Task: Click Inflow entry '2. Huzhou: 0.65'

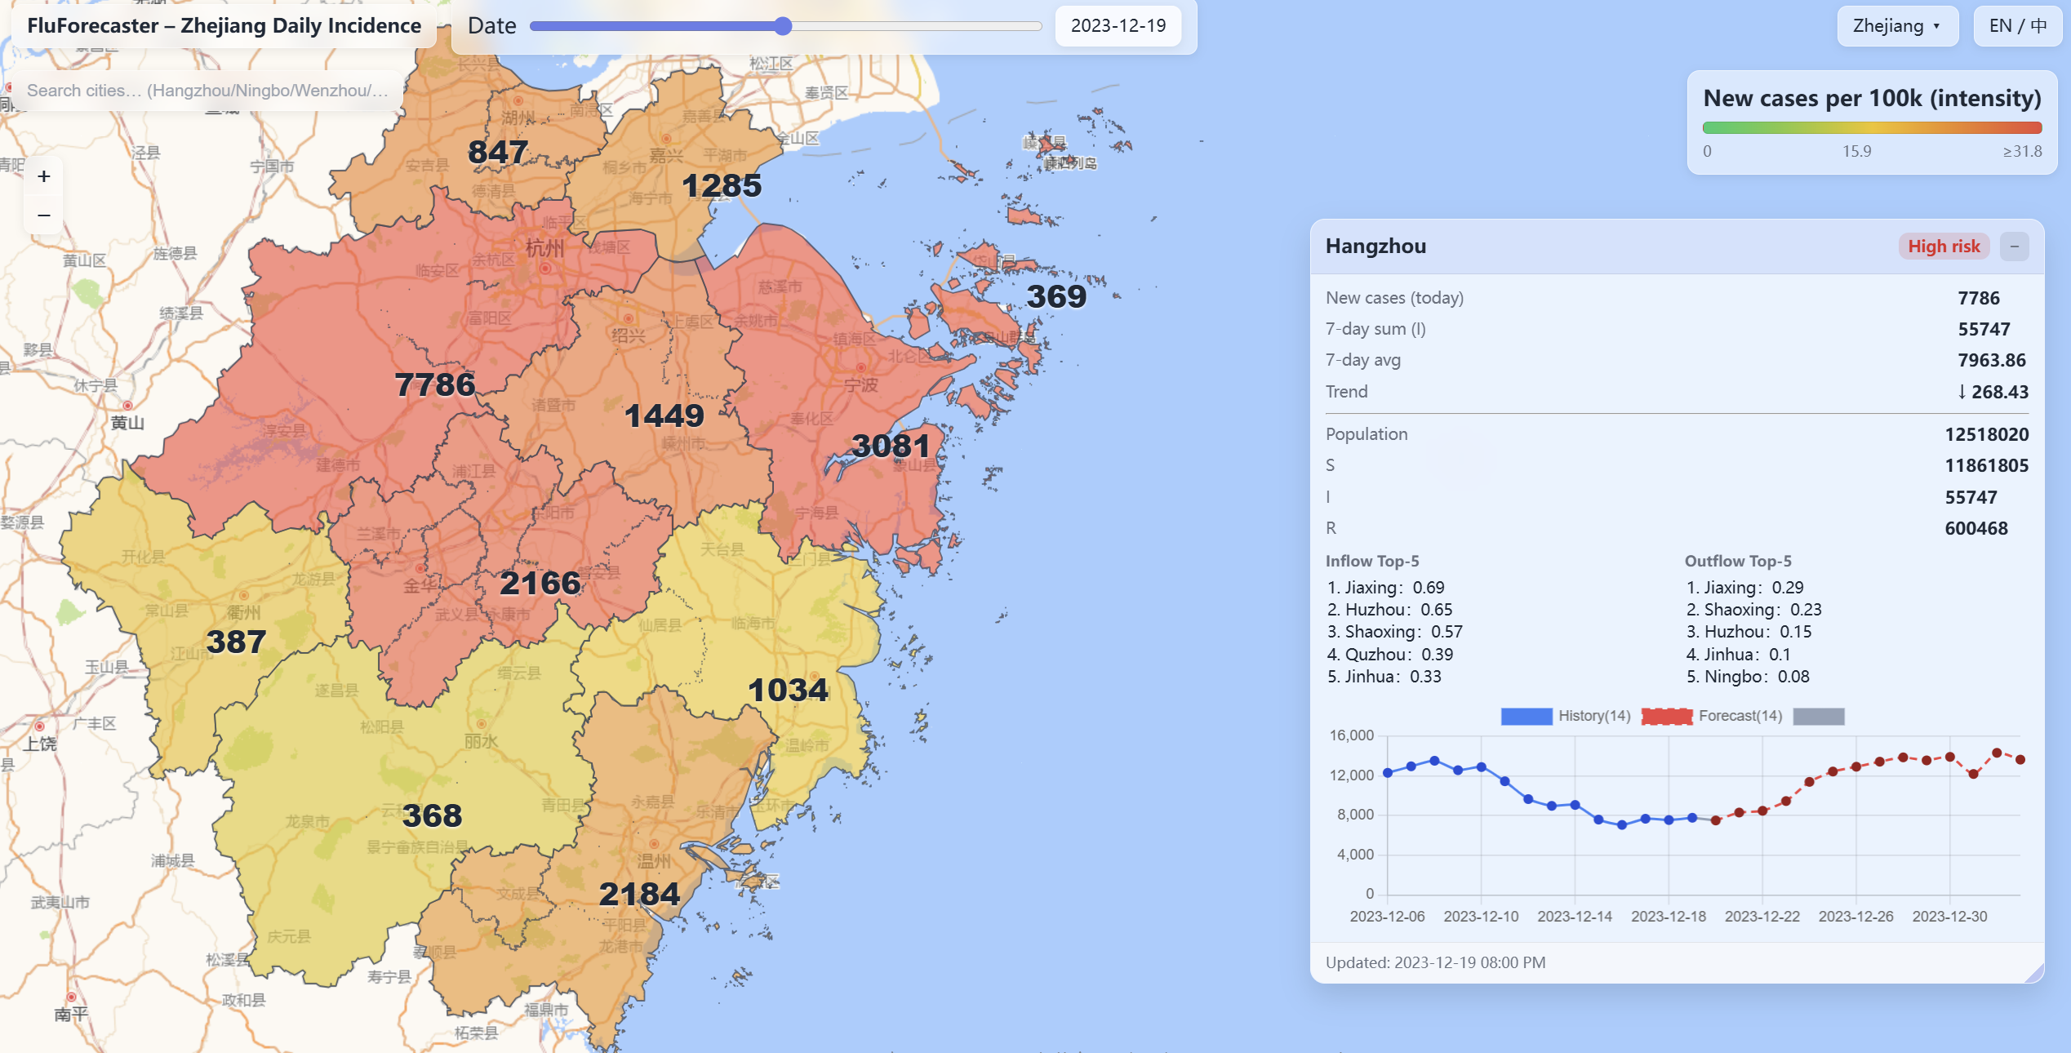Action: (x=1389, y=610)
